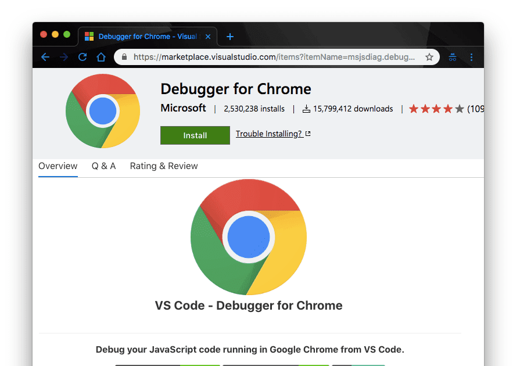Click the Microsoft favicon on the tab
The image size is (520, 366).
click(89, 37)
